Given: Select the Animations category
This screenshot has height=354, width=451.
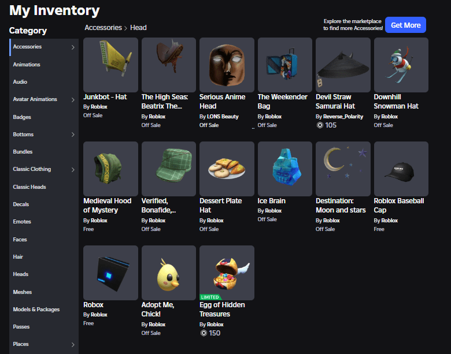Looking at the screenshot, I should click(x=27, y=65).
